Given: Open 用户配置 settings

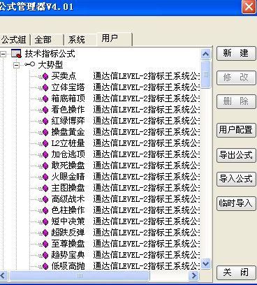Looking at the screenshot, I should [236, 130].
